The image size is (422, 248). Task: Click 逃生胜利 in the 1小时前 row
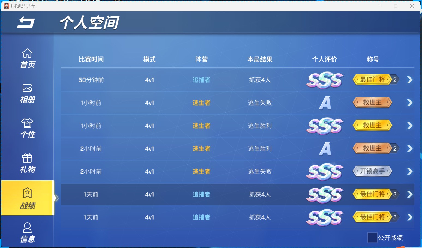260,126
